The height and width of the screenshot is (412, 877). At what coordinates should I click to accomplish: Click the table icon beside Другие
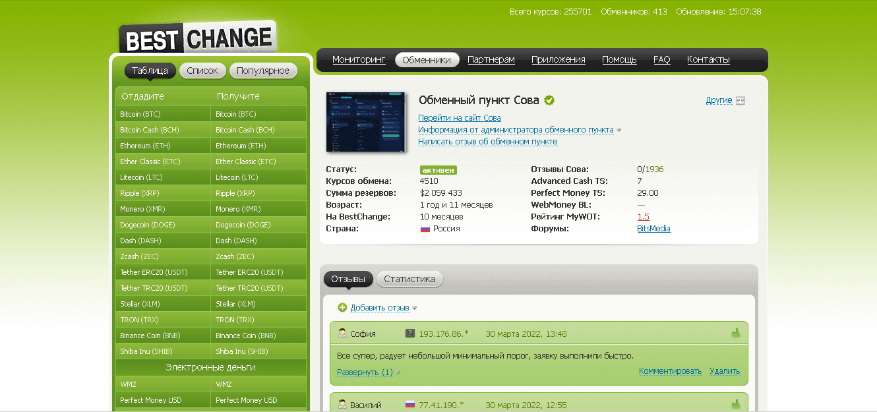740,101
